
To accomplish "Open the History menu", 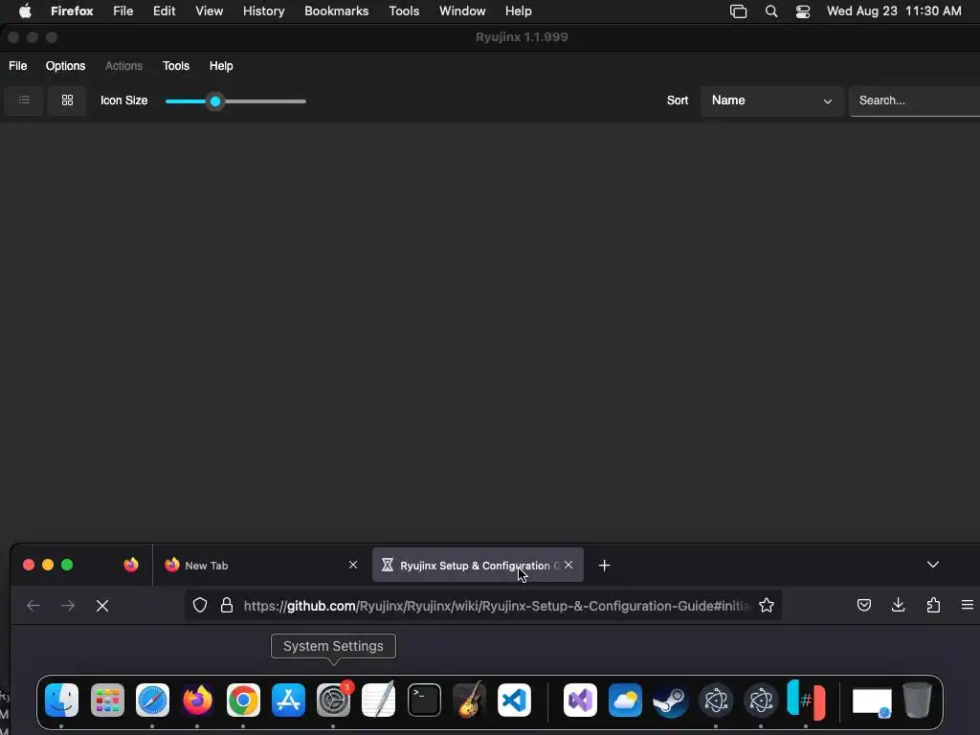I will [x=264, y=11].
